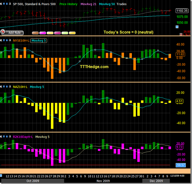Click the 4.51 NAZ value box

click(x=180, y=101)
